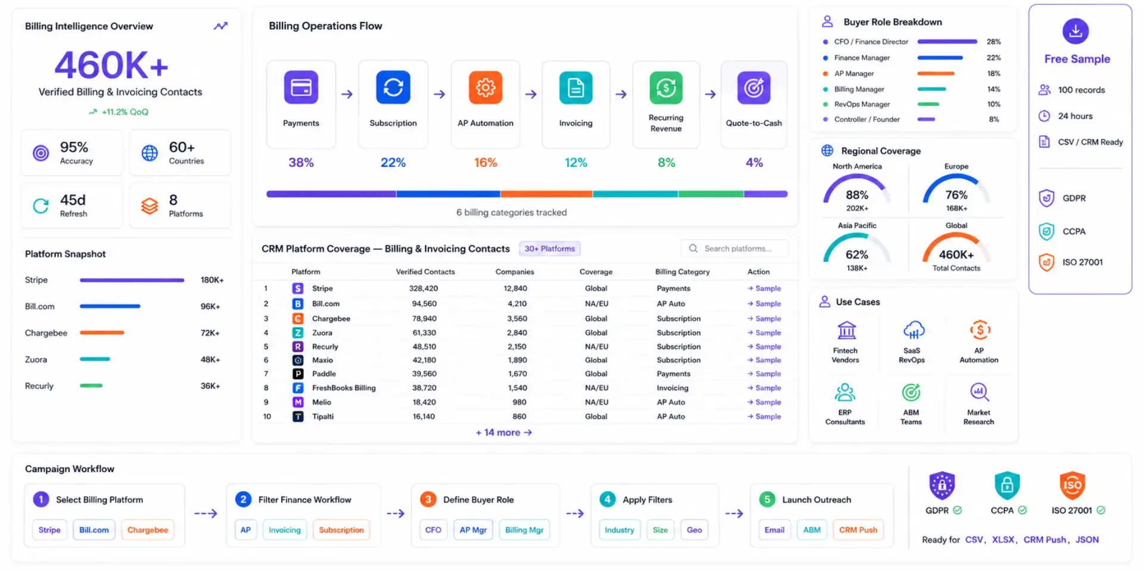Click the 38% Payments percentage

pyautogui.click(x=301, y=163)
